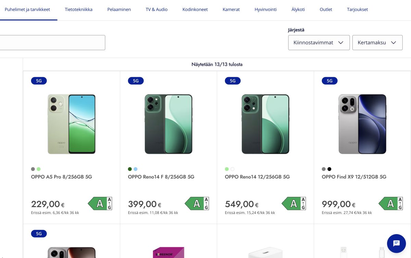Screen dimensions: 411x258
Task: Click the 5G badge on OPPO Reno14
Action: click(x=233, y=81)
